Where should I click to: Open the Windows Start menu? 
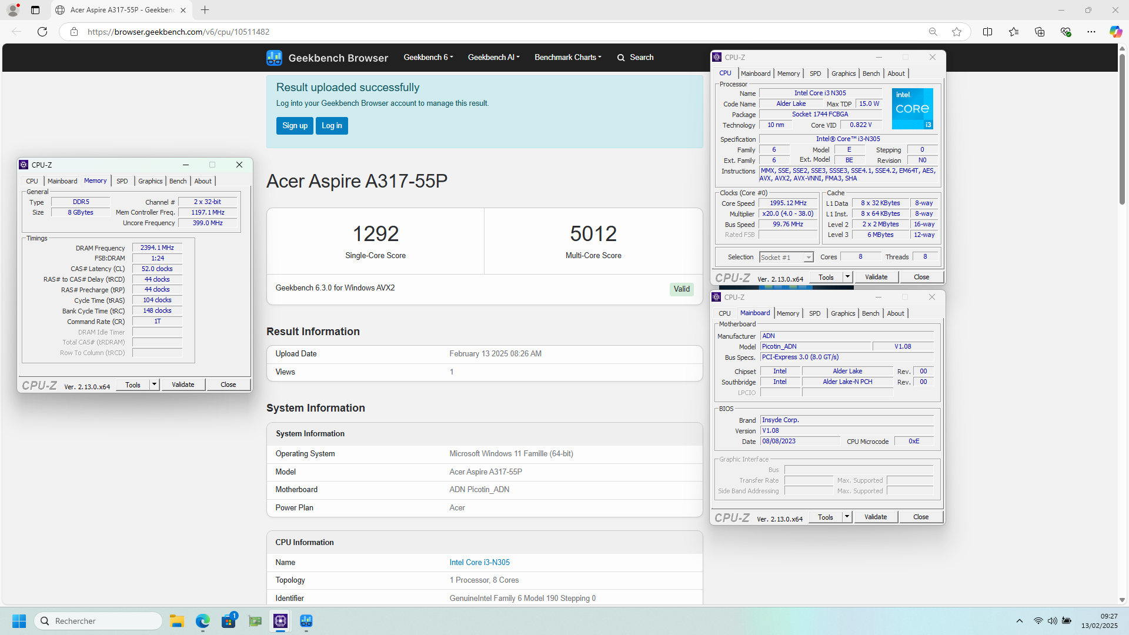coord(19,621)
